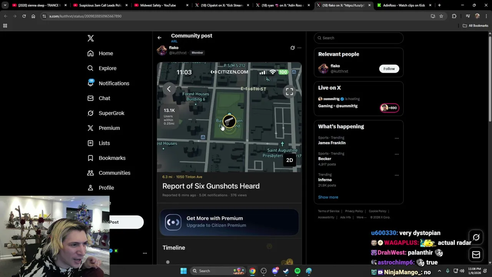Open Profile in X sidebar
Screen dimensions: 492x277
pyautogui.click(x=101, y=188)
